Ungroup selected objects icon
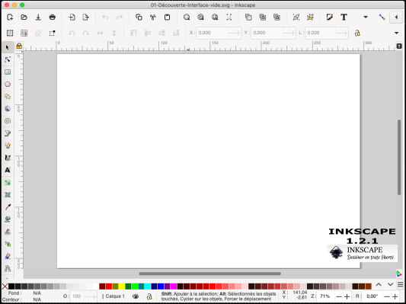406x304 pixels. [x=310, y=18]
